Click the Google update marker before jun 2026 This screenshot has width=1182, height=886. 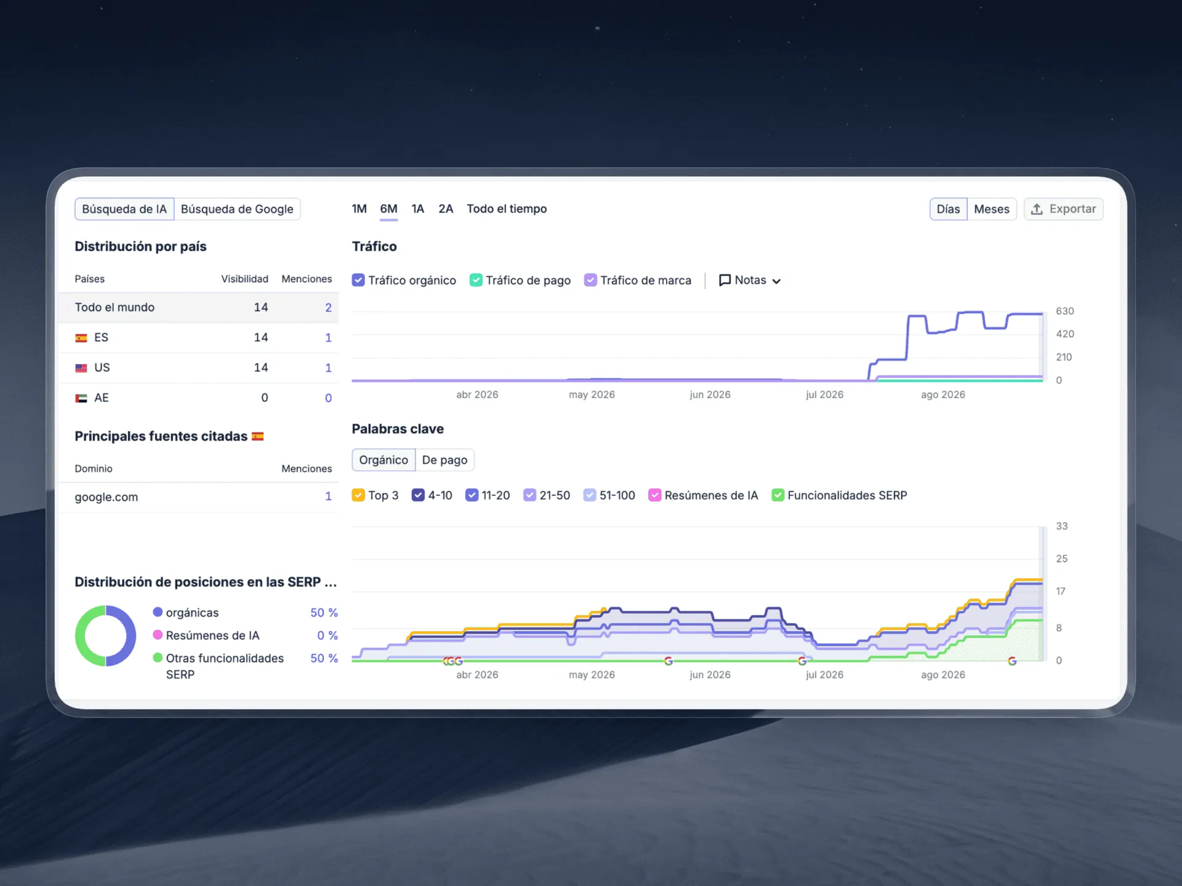click(x=669, y=661)
